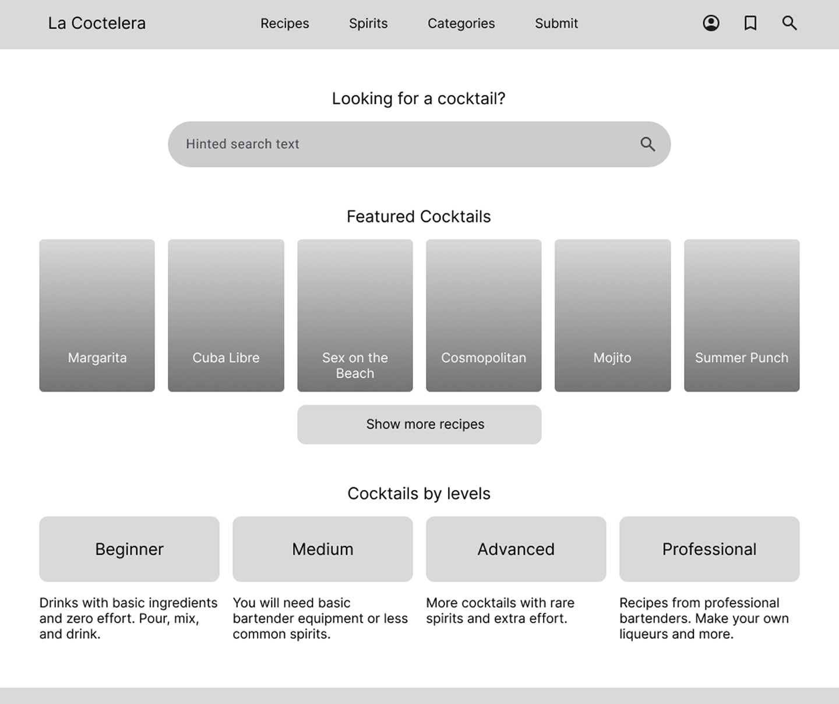This screenshot has width=839, height=704.
Task: Click the magnifier icon inside search bar
Action: pos(647,144)
